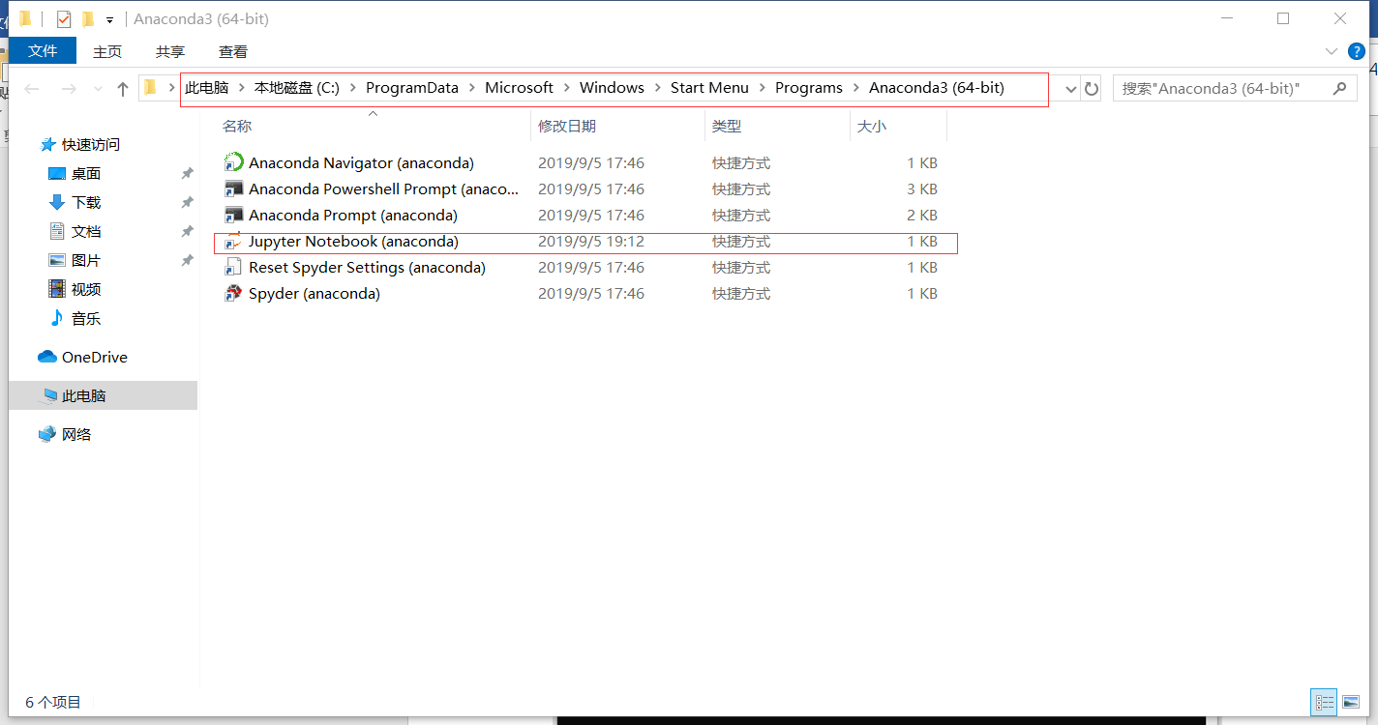Navigate to ProgramData in address bar
The width and height of the screenshot is (1378, 725).
pos(412,88)
